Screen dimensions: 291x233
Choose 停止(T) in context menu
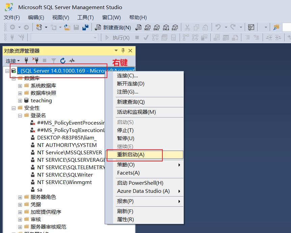pos(144,130)
